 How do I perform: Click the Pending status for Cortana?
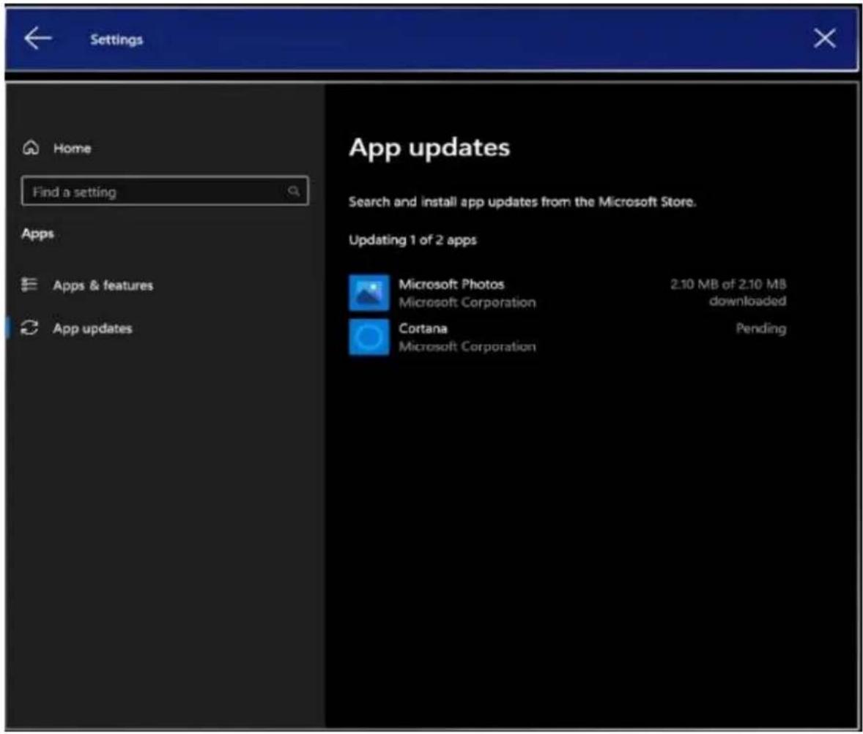click(x=760, y=329)
